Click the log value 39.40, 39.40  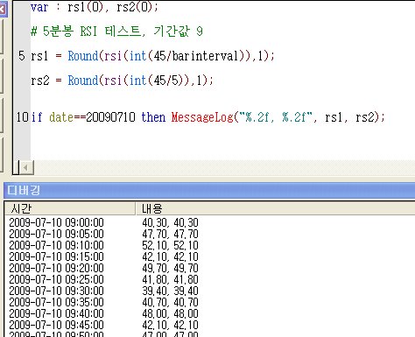[x=170, y=291]
